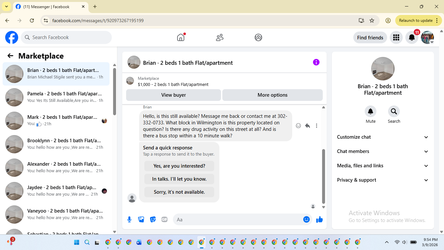Open the $1,000 listing thumbnail under Marketplace
This screenshot has height=250, width=444.
click(x=130, y=81)
